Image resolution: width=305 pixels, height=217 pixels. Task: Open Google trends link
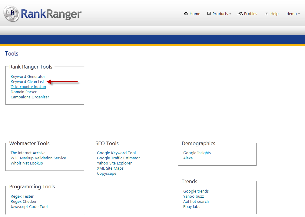coord(196,191)
